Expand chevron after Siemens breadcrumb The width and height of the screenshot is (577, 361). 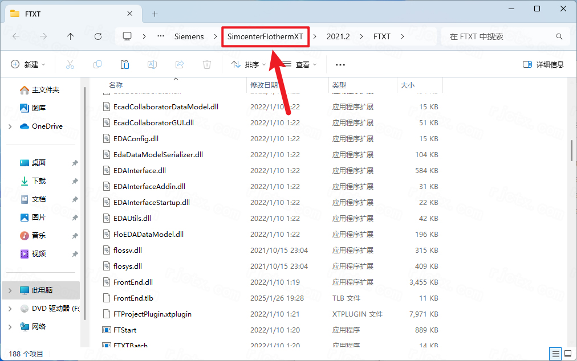[216, 36]
